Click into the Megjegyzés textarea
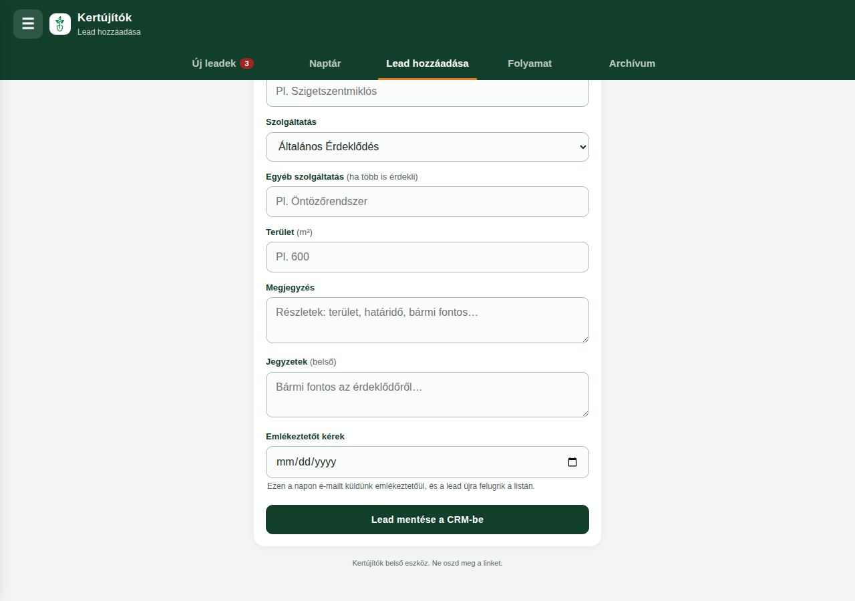This screenshot has width=855, height=601. (427, 321)
